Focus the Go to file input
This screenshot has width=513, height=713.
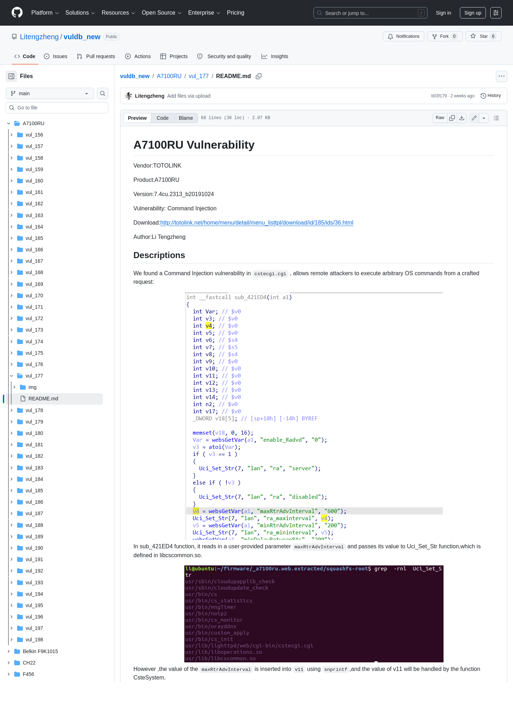coord(57,108)
